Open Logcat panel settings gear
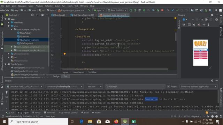 (x=212, y=81)
